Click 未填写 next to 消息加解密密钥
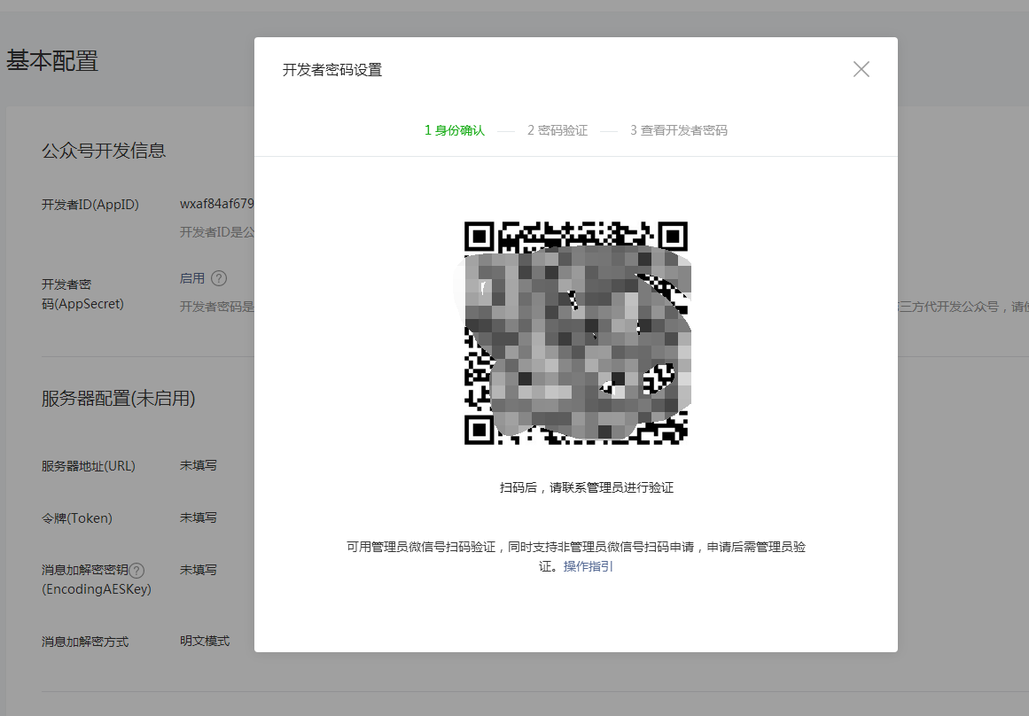 199,571
